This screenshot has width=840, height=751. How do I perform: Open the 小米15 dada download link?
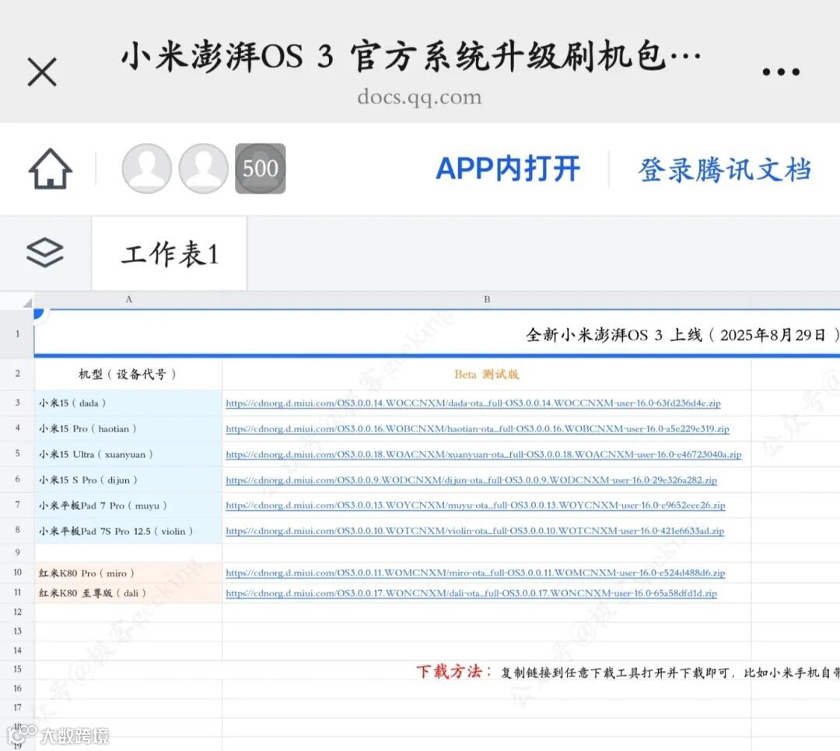point(473,403)
